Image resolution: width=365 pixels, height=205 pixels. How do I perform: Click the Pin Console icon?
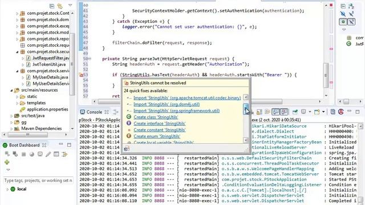point(295,112)
